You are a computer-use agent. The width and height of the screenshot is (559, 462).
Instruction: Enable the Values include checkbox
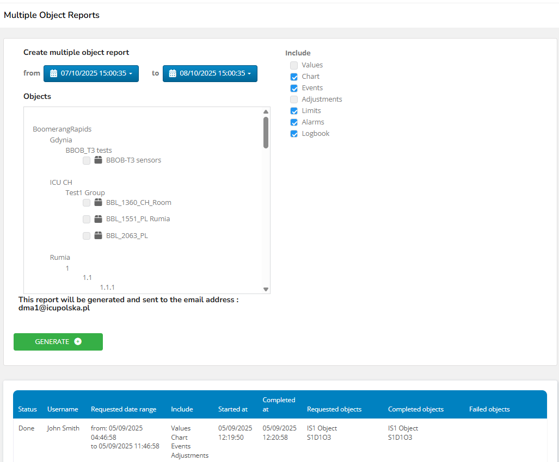tap(294, 65)
